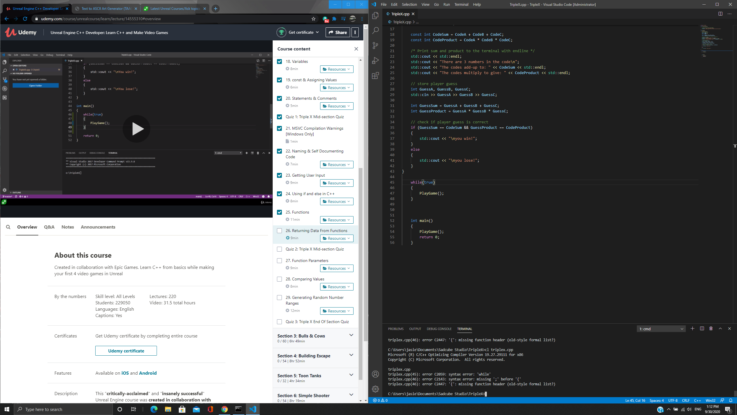Open the terminal selector dropdown '1: cmd'
737x415 pixels.
coord(661,329)
